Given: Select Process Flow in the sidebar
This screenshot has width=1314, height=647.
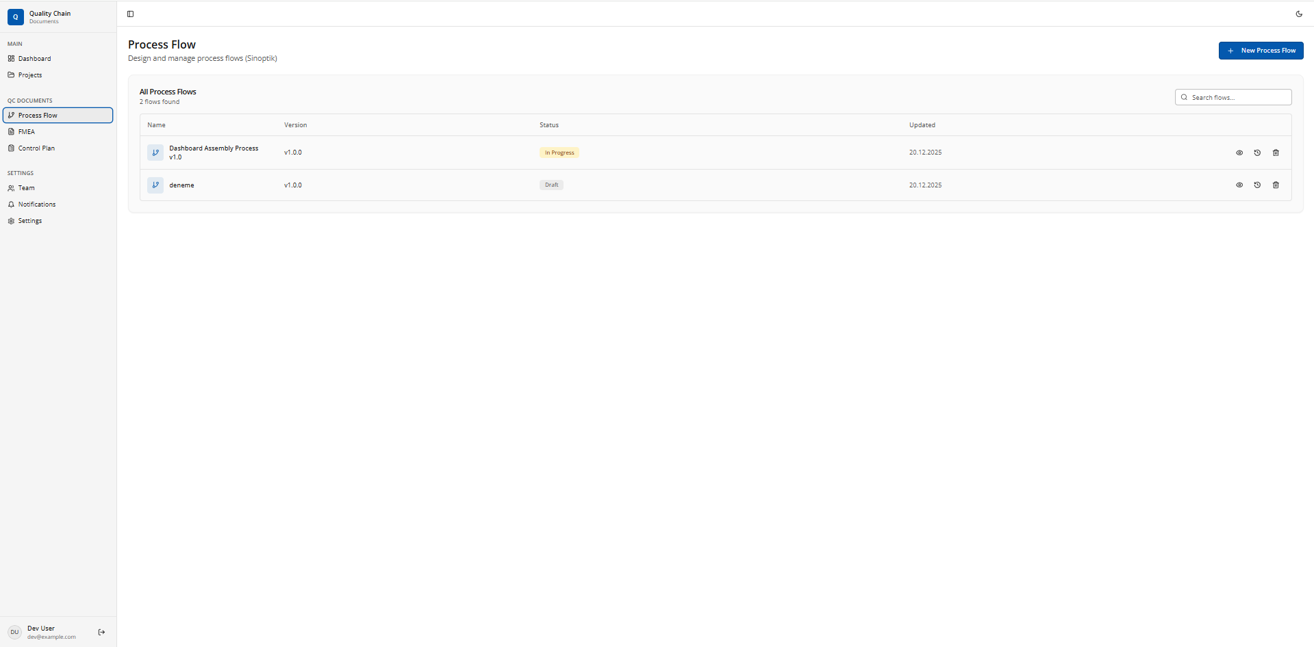Looking at the screenshot, I should 58,116.
